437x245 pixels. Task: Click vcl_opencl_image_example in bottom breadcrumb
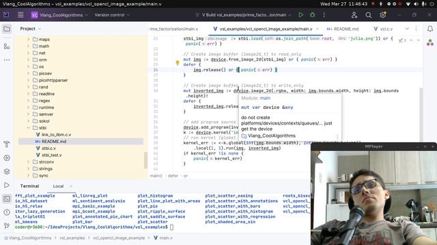(119, 238)
